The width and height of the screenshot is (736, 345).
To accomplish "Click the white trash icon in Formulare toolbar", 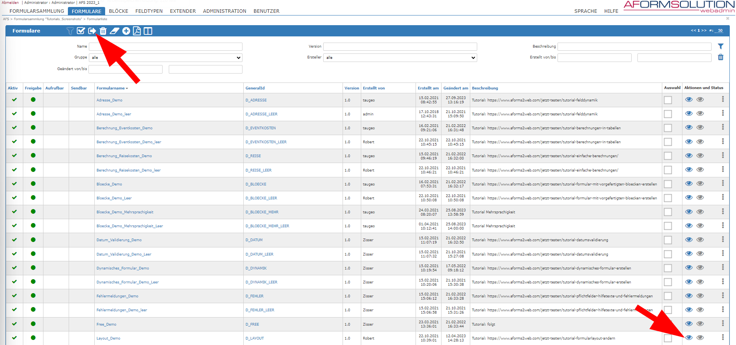I will [x=103, y=31].
